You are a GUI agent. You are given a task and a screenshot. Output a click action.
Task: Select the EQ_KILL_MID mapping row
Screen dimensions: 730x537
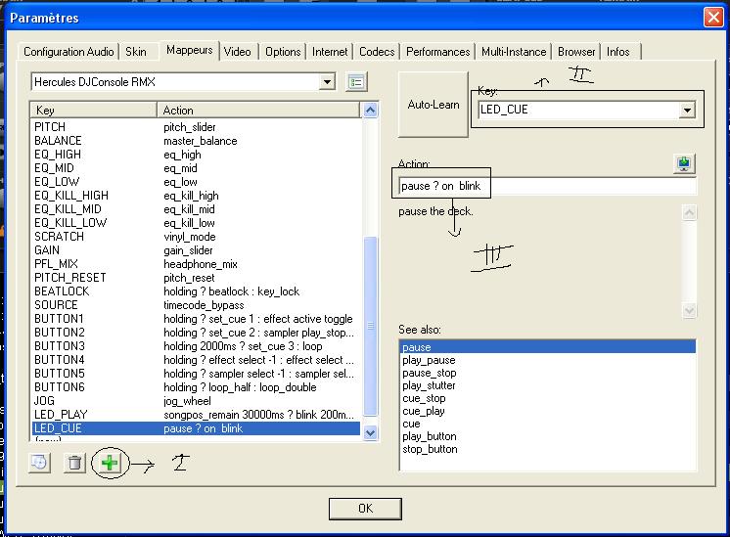(x=196, y=209)
